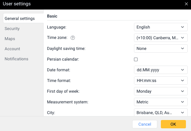Viewport: 191px width, 131px height.
Task: Open the Maps settings tab
Action: click(10, 39)
